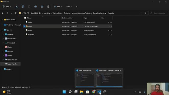The image size is (169, 95).
Task: Collapse This PC tree node
Action: [2, 30]
